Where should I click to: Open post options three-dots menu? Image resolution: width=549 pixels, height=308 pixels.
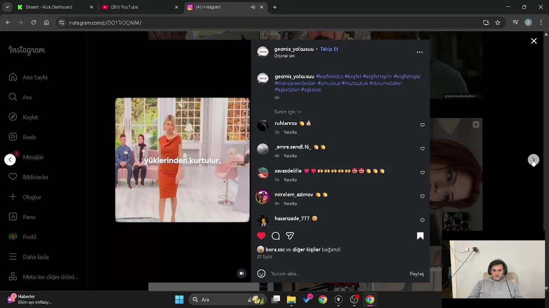coord(419,52)
